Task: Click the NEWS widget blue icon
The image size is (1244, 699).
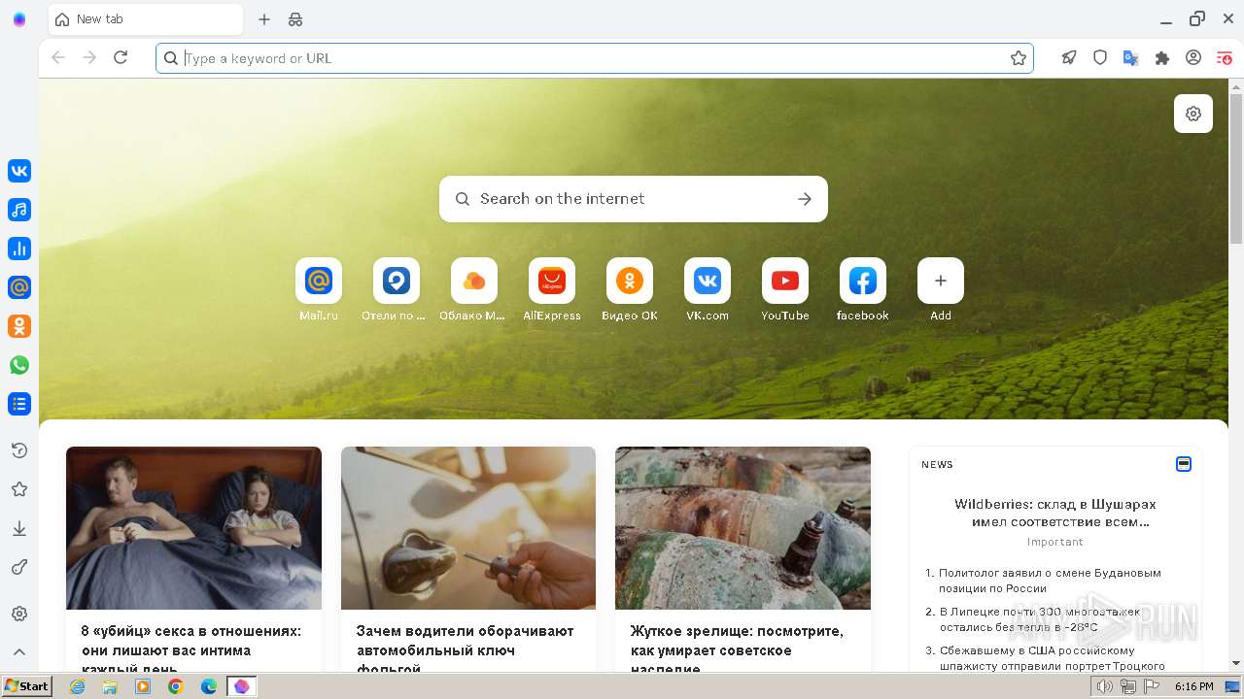Action: point(1184,464)
